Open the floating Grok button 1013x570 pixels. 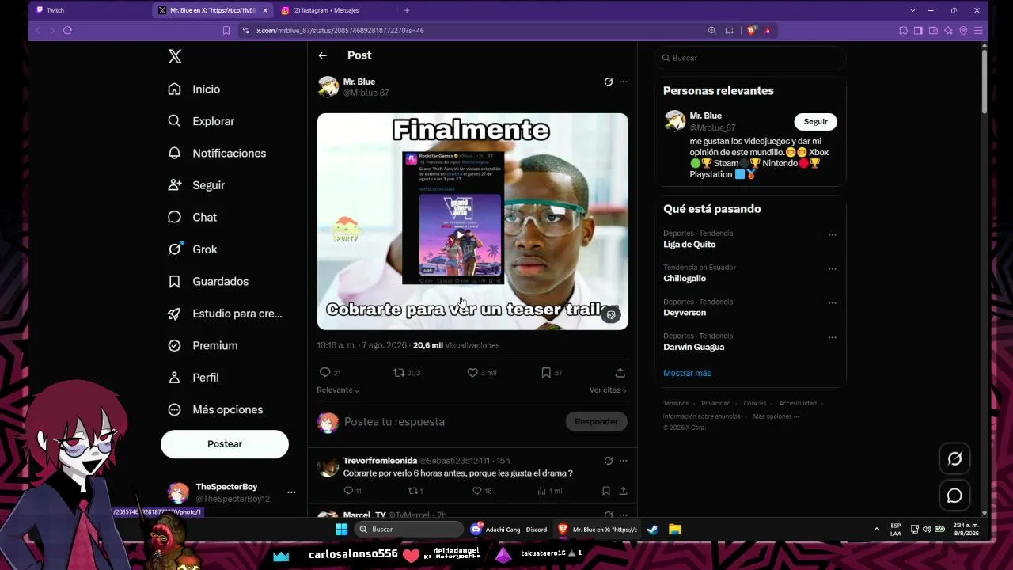point(954,458)
